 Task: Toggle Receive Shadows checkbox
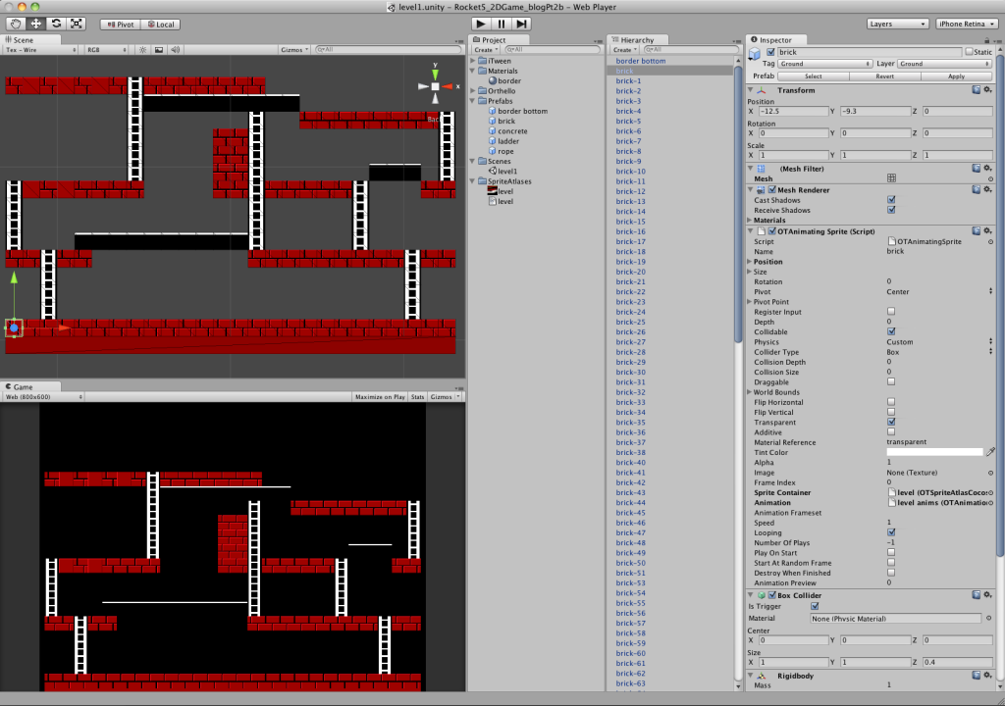point(891,210)
